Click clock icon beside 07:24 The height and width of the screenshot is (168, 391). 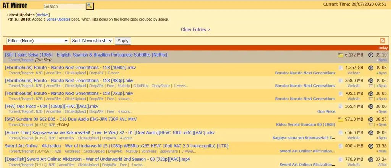tap(371, 159)
